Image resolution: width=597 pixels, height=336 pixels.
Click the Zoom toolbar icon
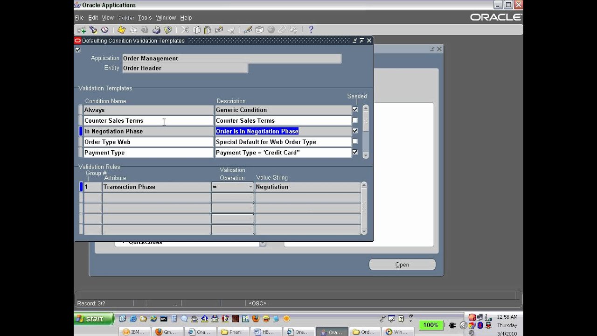pyautogui.click(x=259, y=29)
